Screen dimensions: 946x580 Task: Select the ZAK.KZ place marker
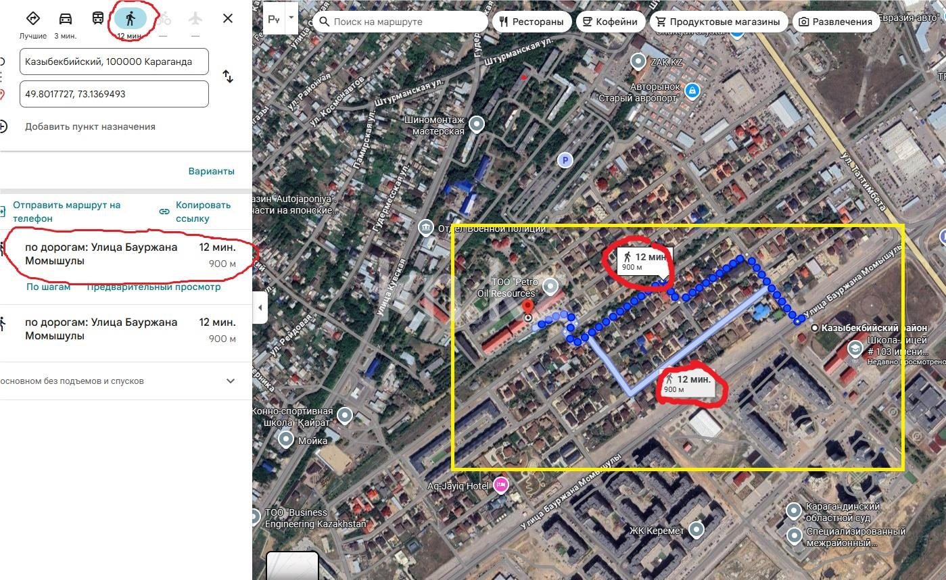click(637, 62)
